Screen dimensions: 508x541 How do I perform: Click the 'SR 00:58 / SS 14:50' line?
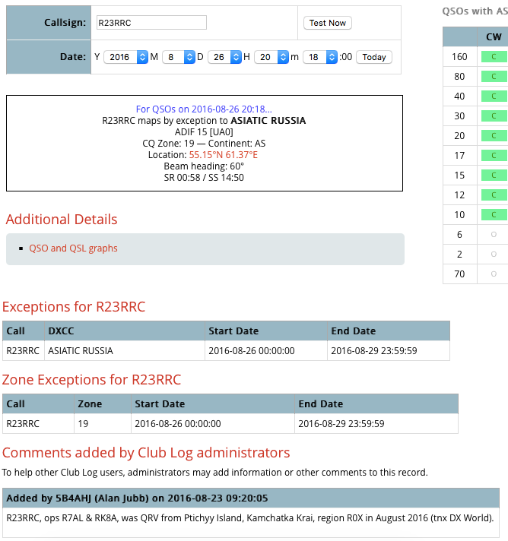click(204, 178)
